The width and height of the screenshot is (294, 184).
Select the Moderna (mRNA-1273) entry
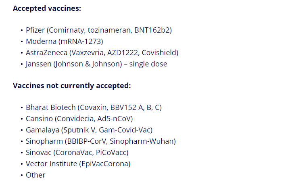tap(65, 41)
